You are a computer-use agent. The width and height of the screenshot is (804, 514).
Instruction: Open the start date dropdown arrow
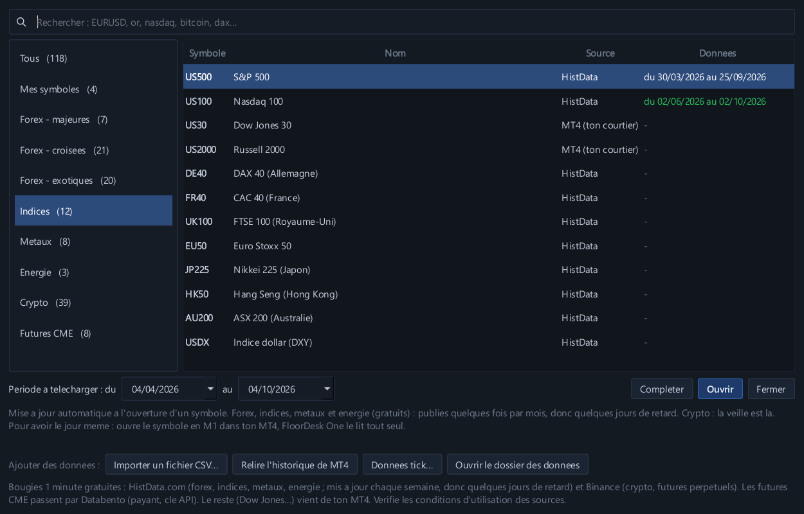click(211, 389)
